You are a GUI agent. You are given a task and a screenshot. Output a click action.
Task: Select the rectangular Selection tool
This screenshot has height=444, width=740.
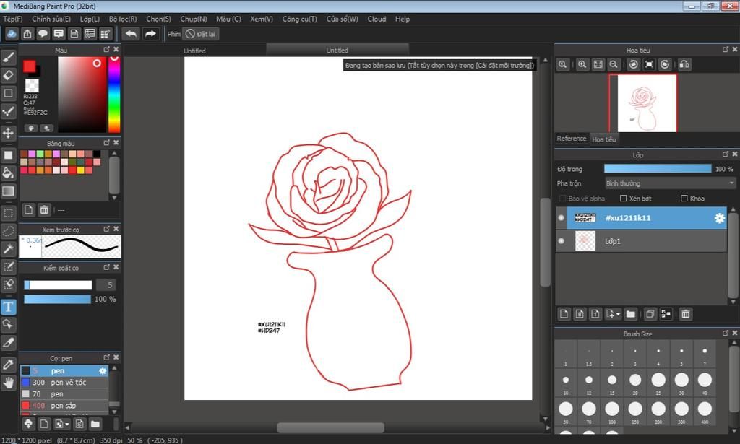(9, 213)
